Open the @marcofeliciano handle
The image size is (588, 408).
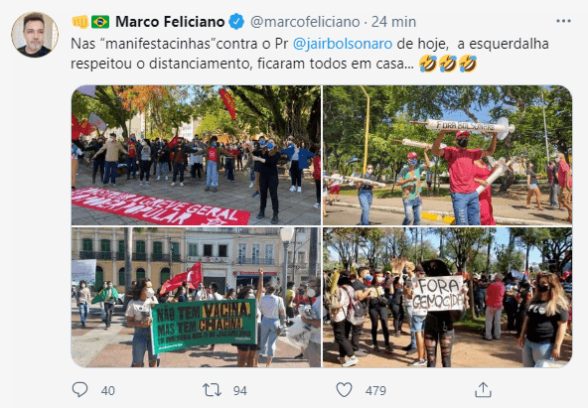pyautogui.click(x=305, y=22)
